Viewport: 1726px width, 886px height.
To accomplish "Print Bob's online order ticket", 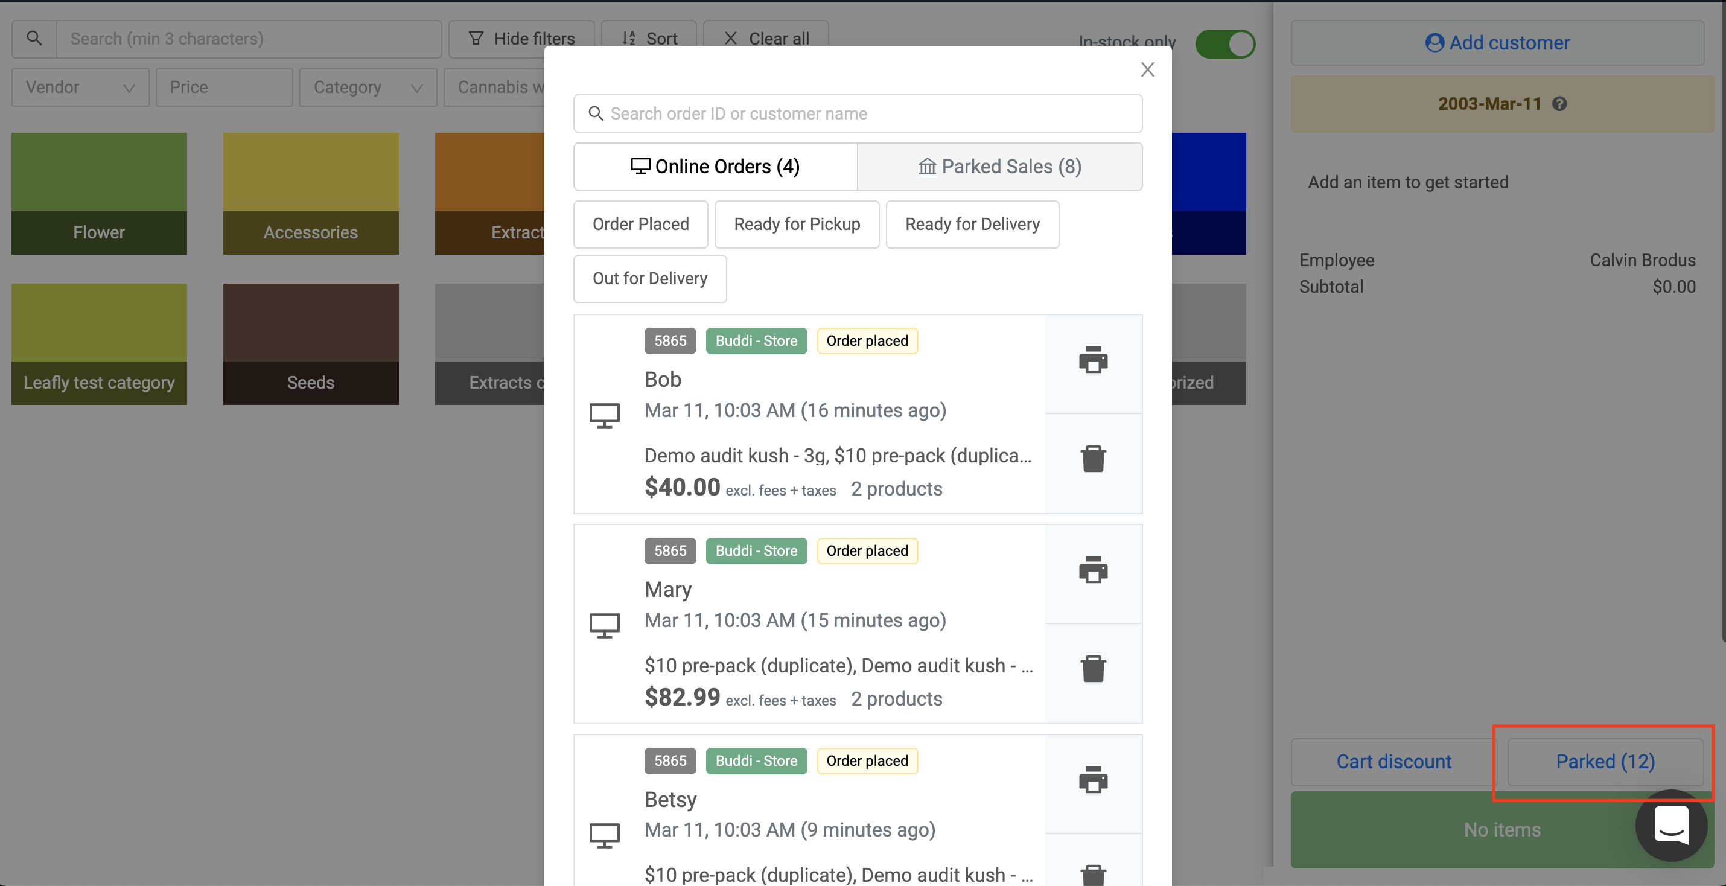I will (1093, 360).
